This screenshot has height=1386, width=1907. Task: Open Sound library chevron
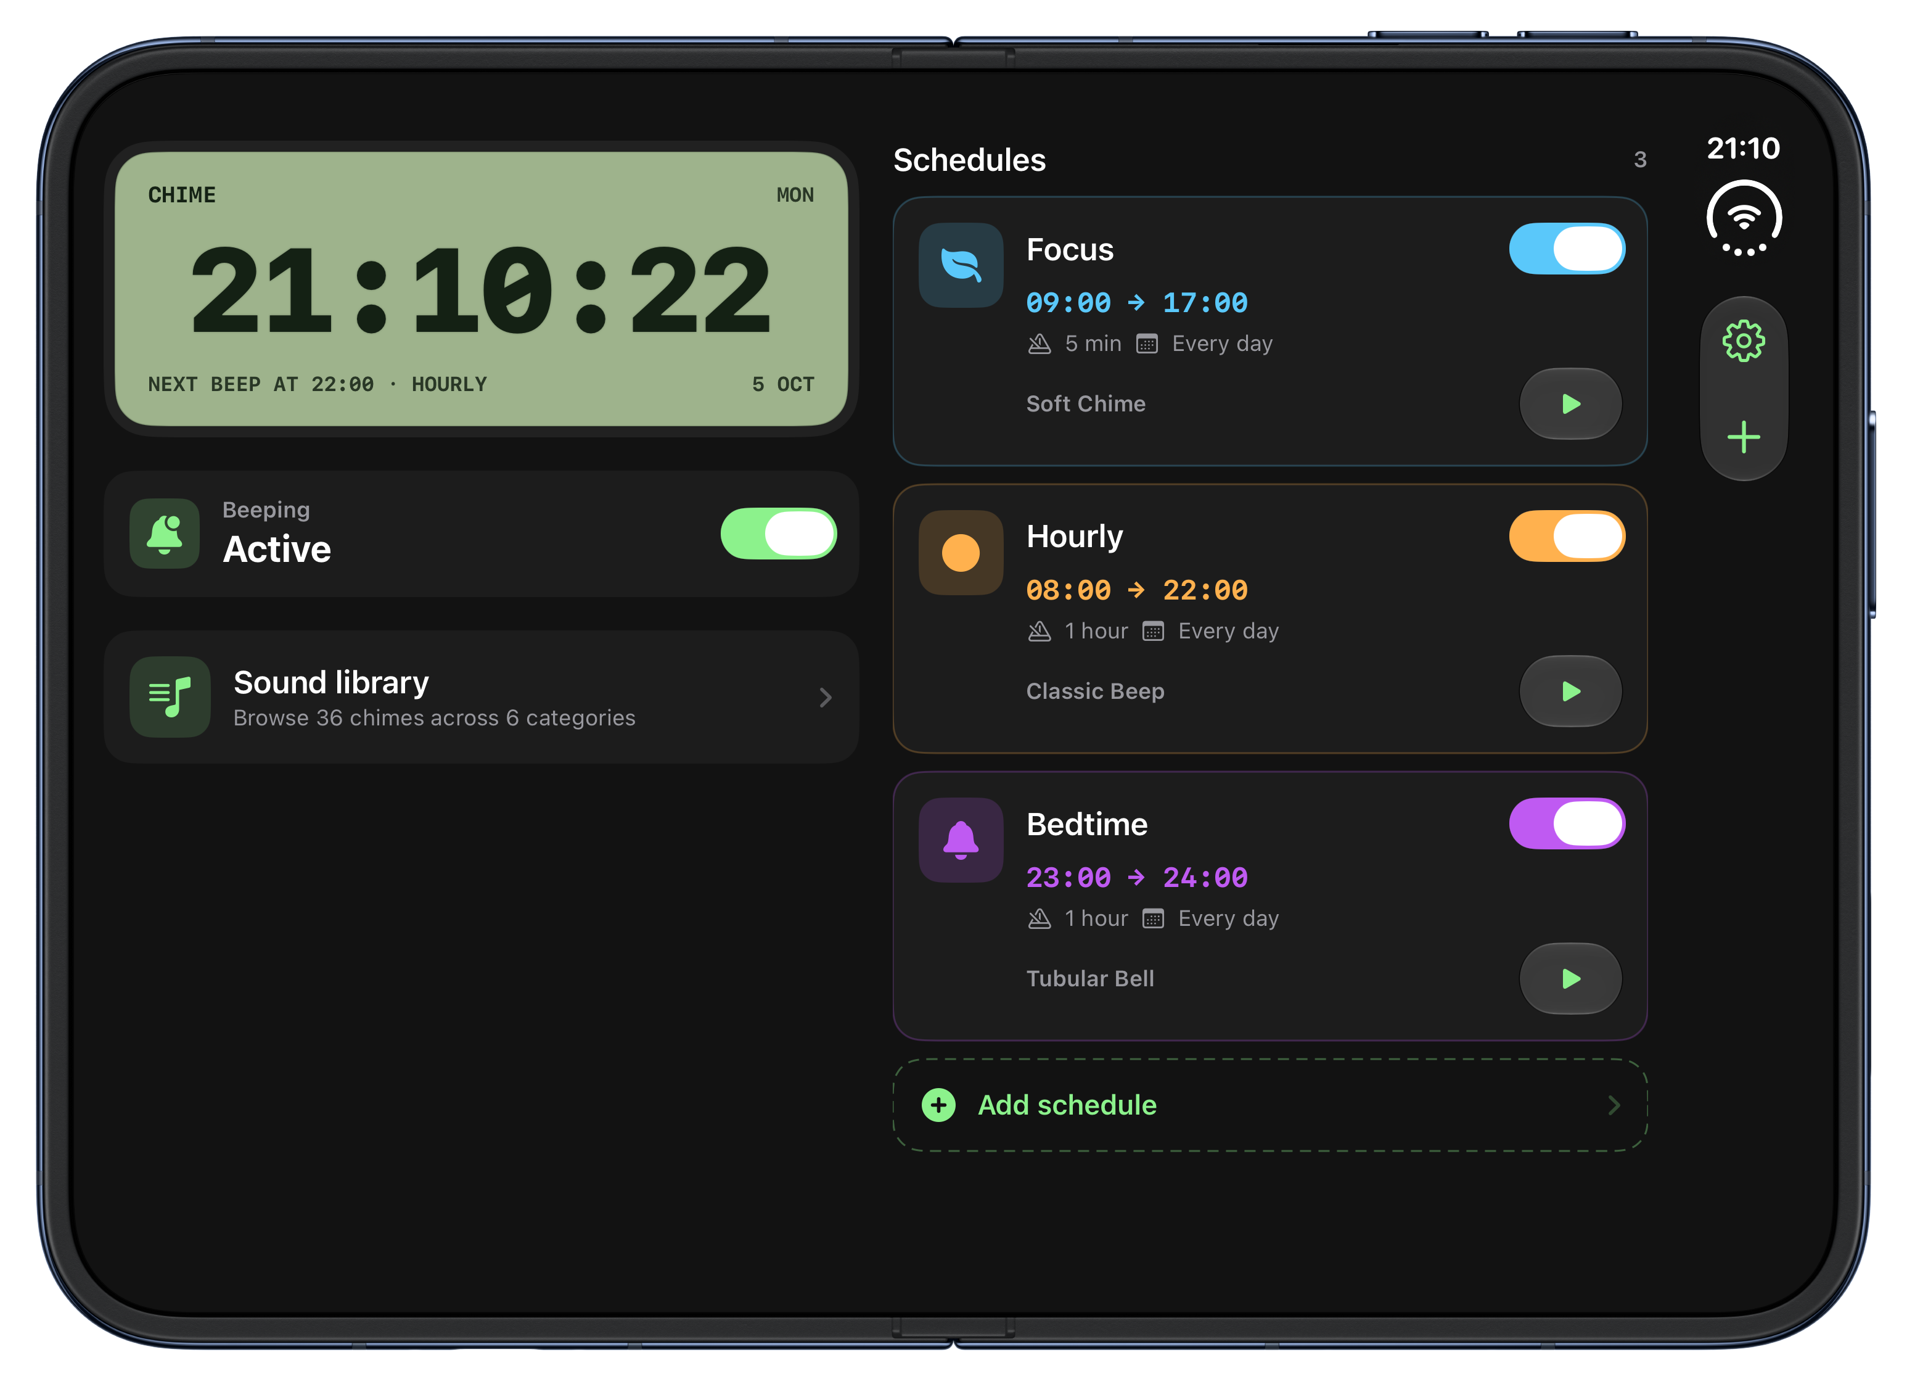(826, 697)
